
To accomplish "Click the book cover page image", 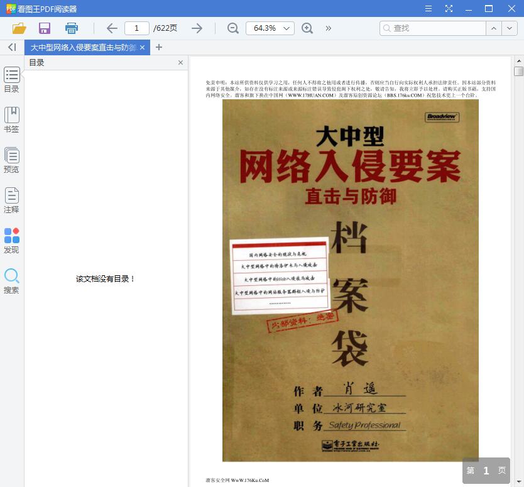I will (350, 280).
